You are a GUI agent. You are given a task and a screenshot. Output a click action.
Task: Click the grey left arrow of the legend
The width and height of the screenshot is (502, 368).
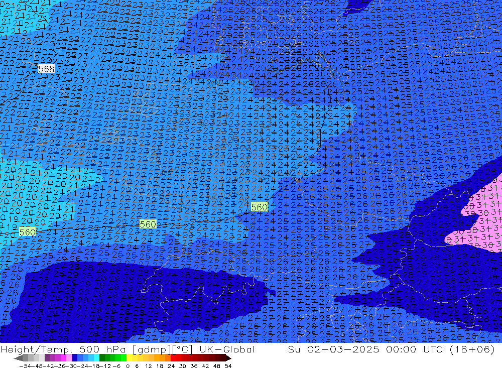pos(18,358)
